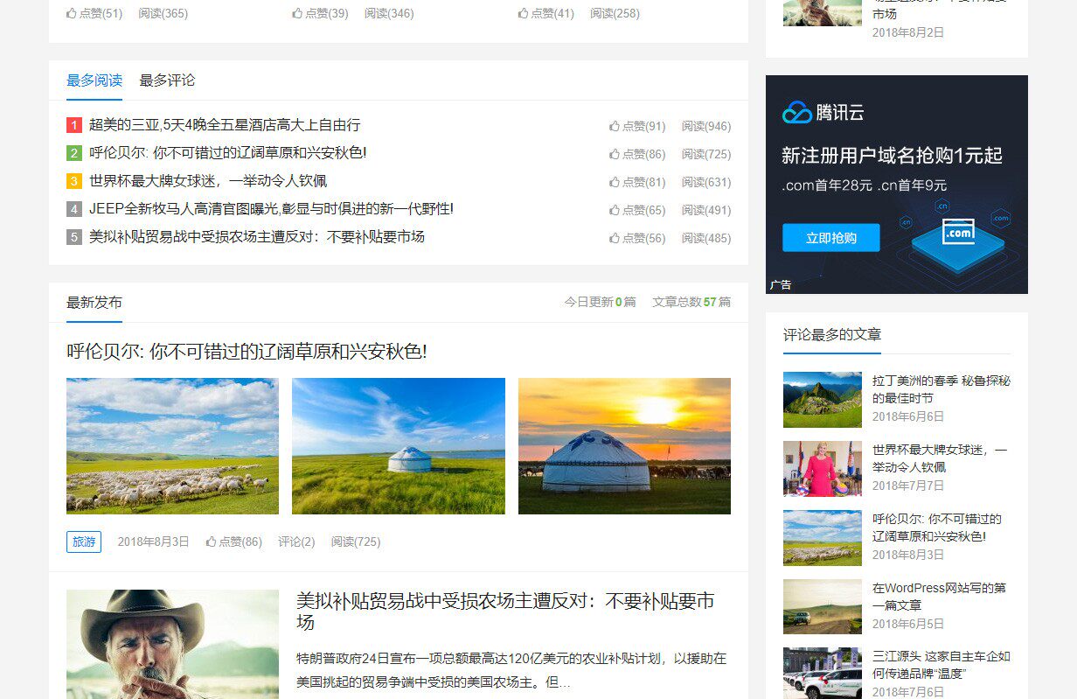The height and width of the screenshot is (699, 1077).
Task: Click the 广告 label on the ad banner
Action: (779, 283)
